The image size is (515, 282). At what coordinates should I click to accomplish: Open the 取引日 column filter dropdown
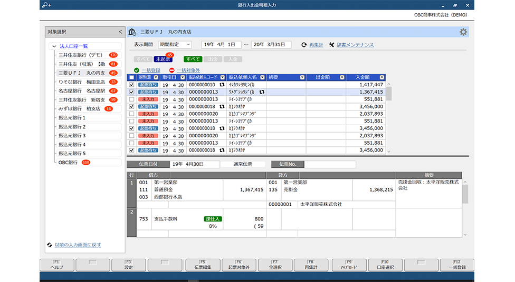(183, 77)
